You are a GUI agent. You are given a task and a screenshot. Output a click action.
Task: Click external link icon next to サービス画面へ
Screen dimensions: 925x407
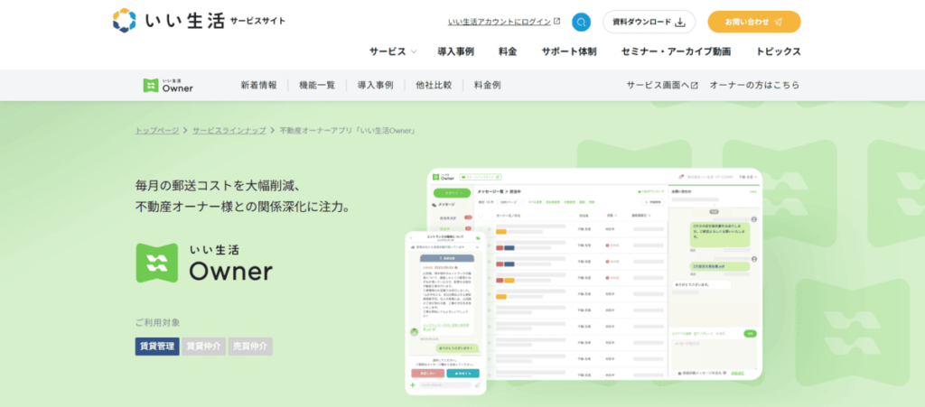click(695, 86)
